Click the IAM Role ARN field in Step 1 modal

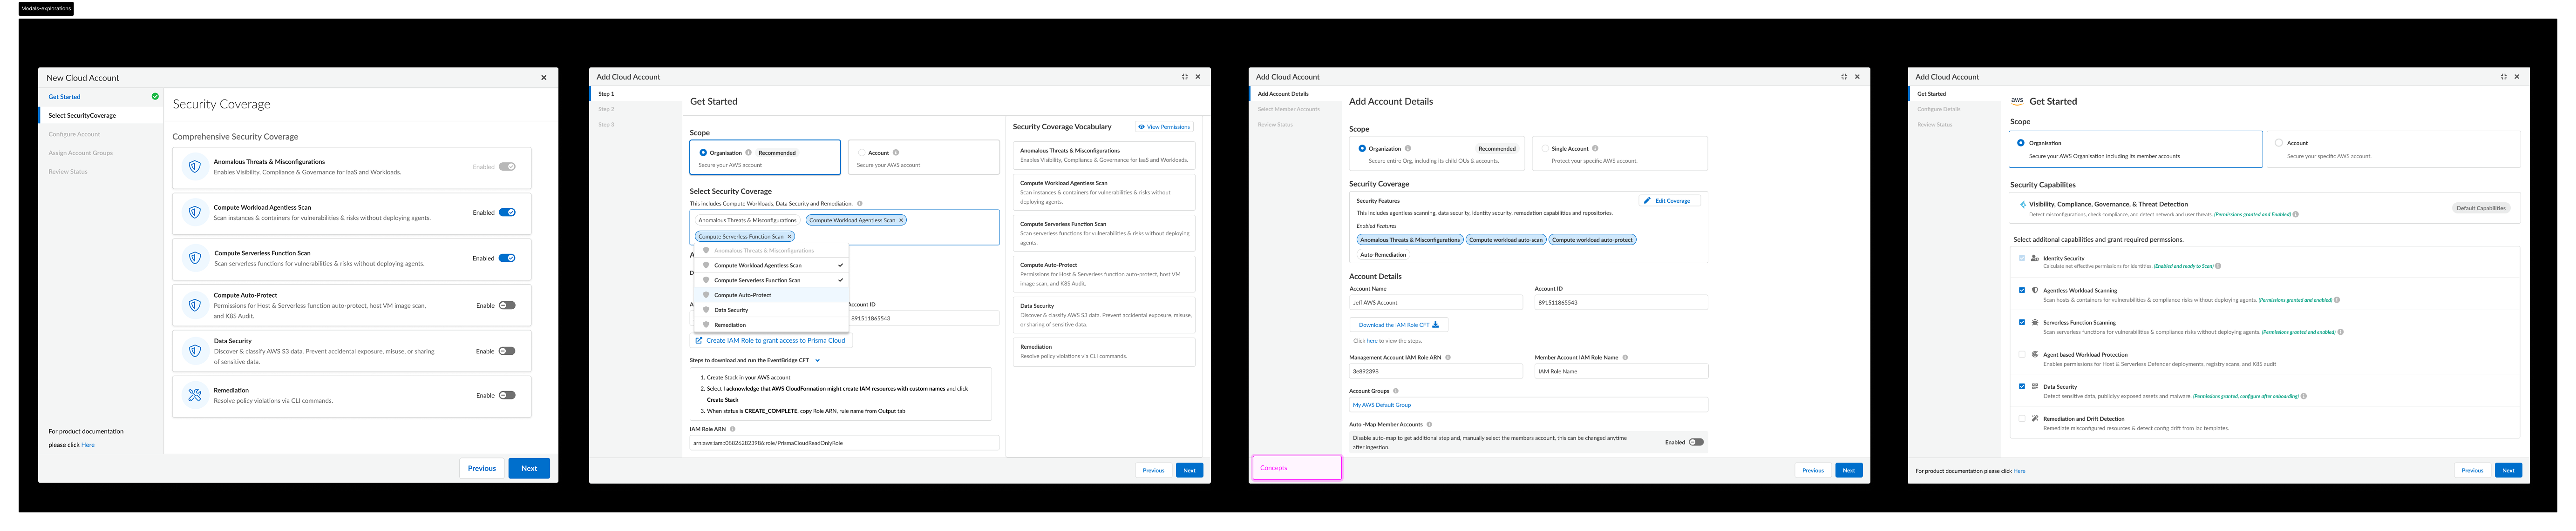tap(844, 443)
